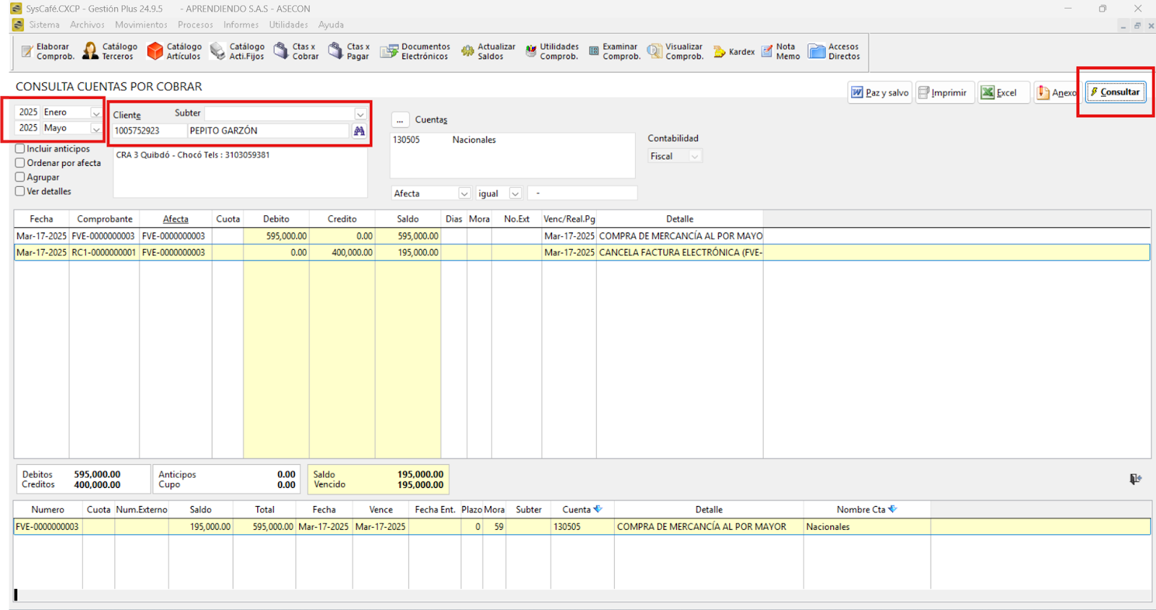Click the Actualizar Saldos toolbar icon

(x=488, y=51)
